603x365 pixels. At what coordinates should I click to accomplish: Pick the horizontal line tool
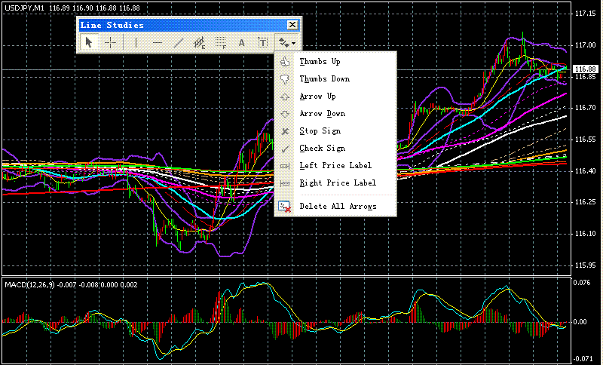tap(157, 43)
